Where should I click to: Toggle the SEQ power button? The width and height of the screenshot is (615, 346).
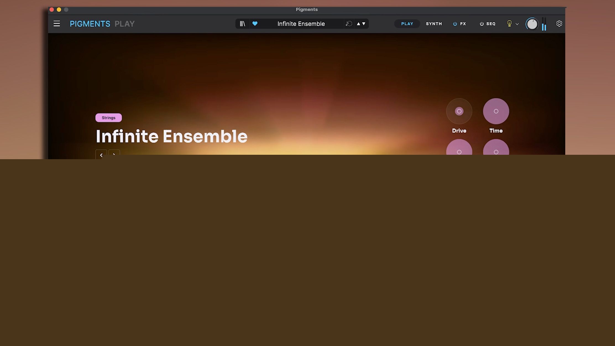(482, 24)
